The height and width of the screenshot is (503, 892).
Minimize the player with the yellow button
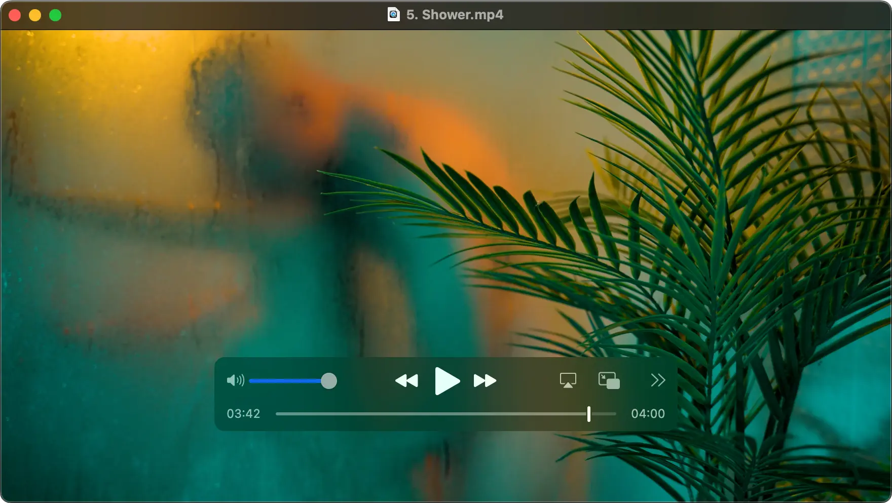click(35, 15)
